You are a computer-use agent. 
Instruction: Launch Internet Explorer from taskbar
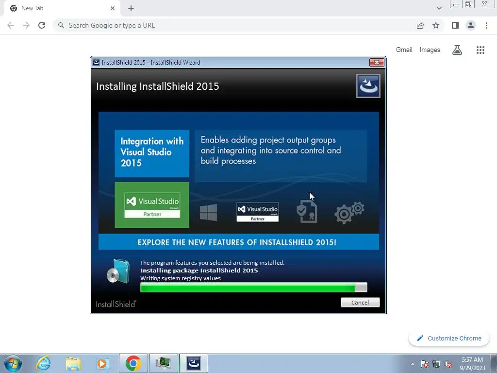[43, 363]
